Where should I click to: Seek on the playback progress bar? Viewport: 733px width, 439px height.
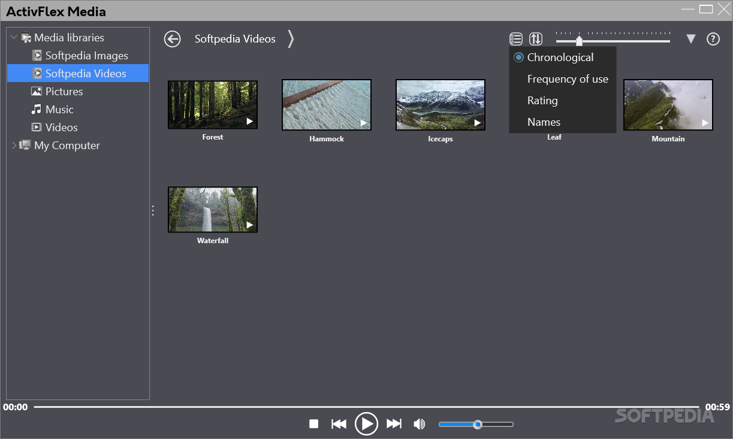pyautogui.click(x=366, y=407)
